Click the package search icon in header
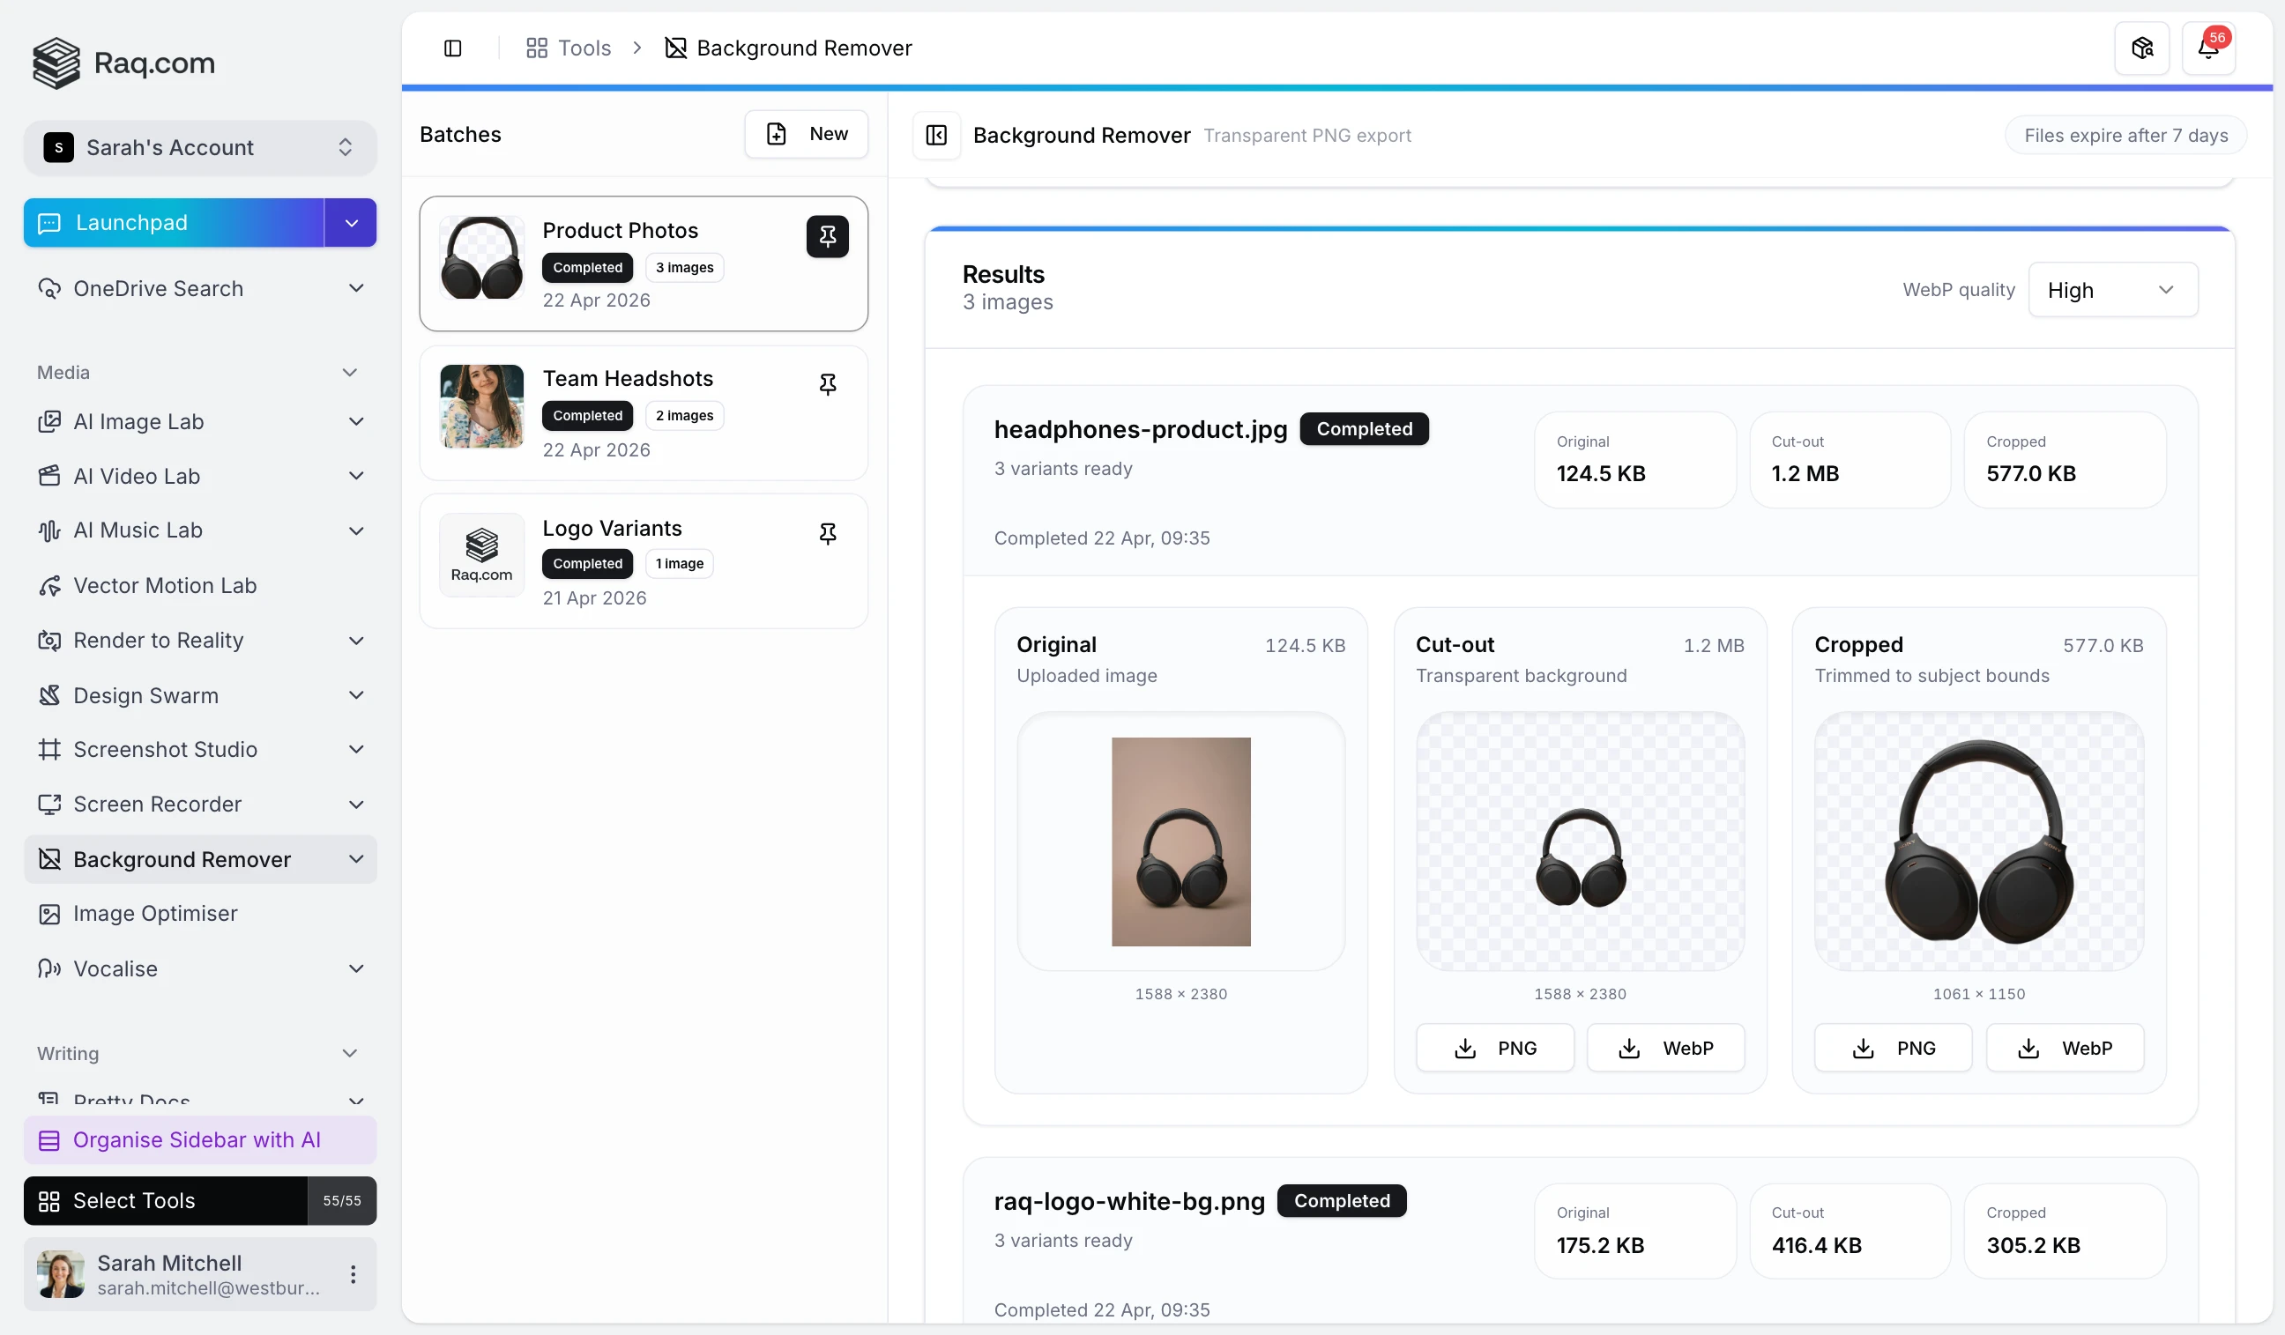This screenshot has height=1335, width=2285. point(2141,48)
